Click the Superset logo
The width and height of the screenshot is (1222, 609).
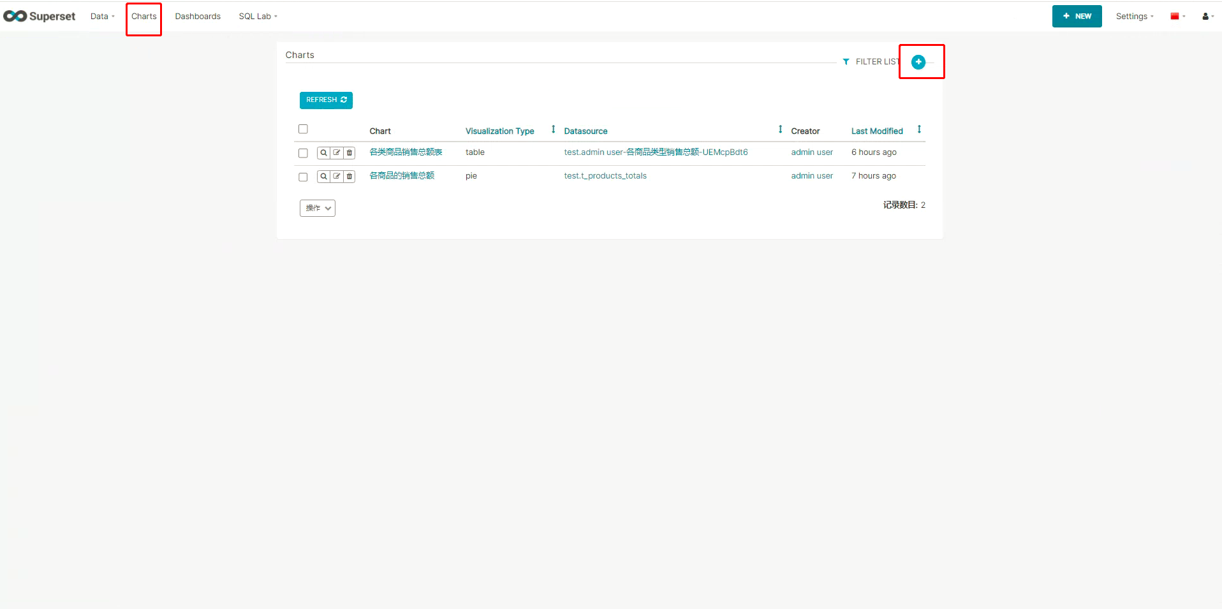40,17
